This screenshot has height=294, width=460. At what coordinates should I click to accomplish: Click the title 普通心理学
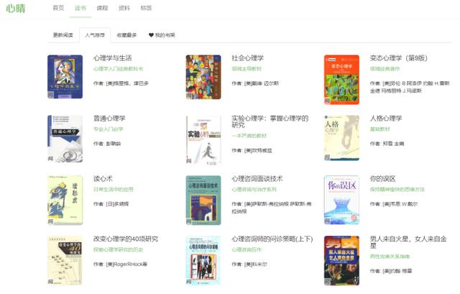point(109,119)
